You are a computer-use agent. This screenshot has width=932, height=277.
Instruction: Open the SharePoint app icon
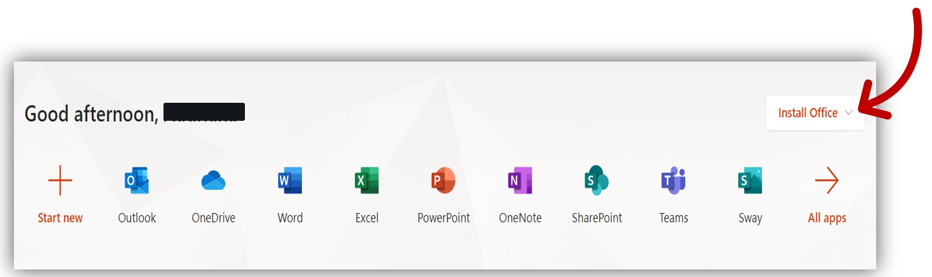(x=597, y=181)
